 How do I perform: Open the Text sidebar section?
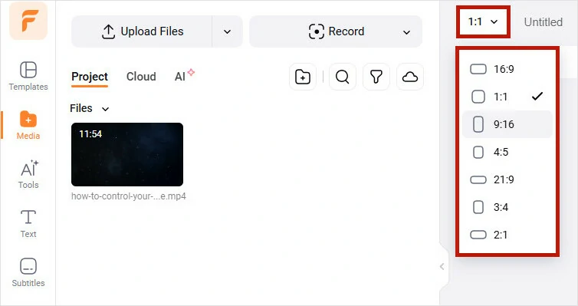point(28,224)
